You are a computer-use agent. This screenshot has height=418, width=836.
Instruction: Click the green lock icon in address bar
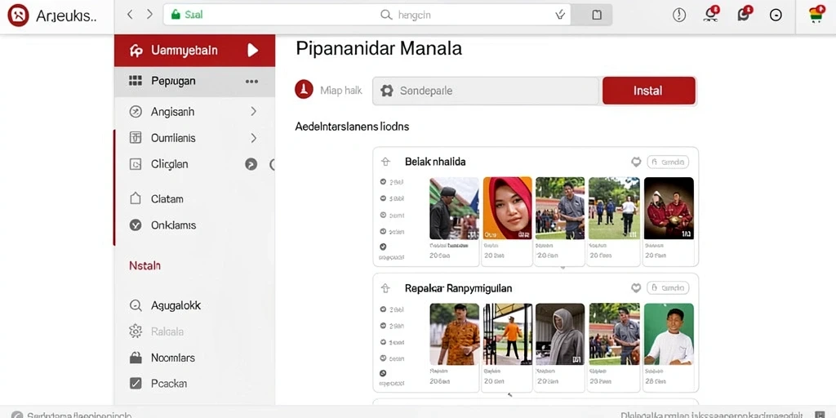click(x=176, y=15)
